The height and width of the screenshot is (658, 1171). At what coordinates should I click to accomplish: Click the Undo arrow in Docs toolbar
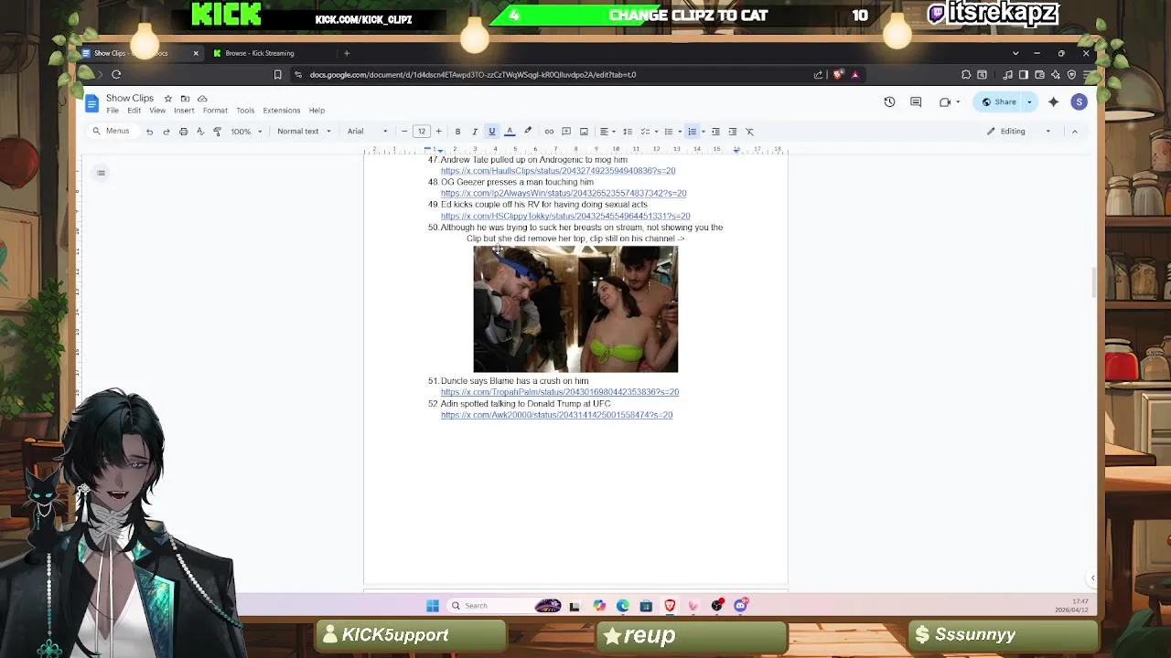(149, 132)
